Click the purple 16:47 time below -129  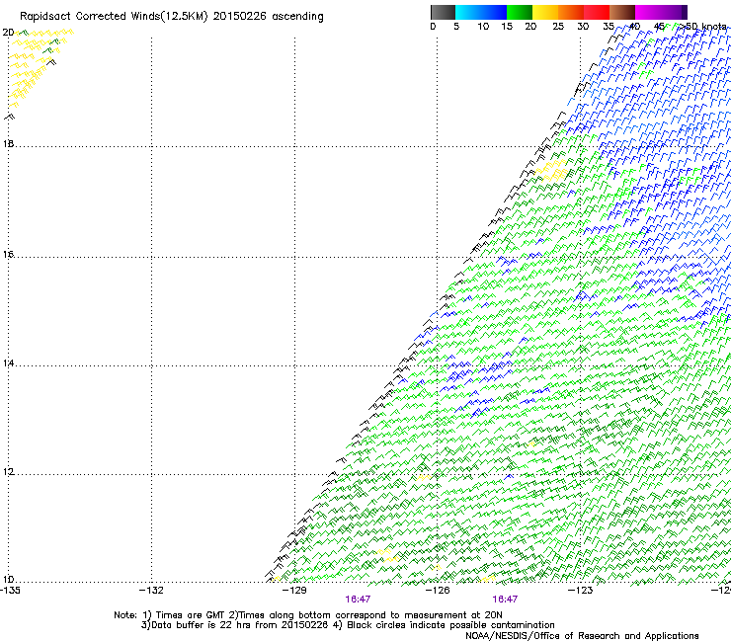coord(358,600)
